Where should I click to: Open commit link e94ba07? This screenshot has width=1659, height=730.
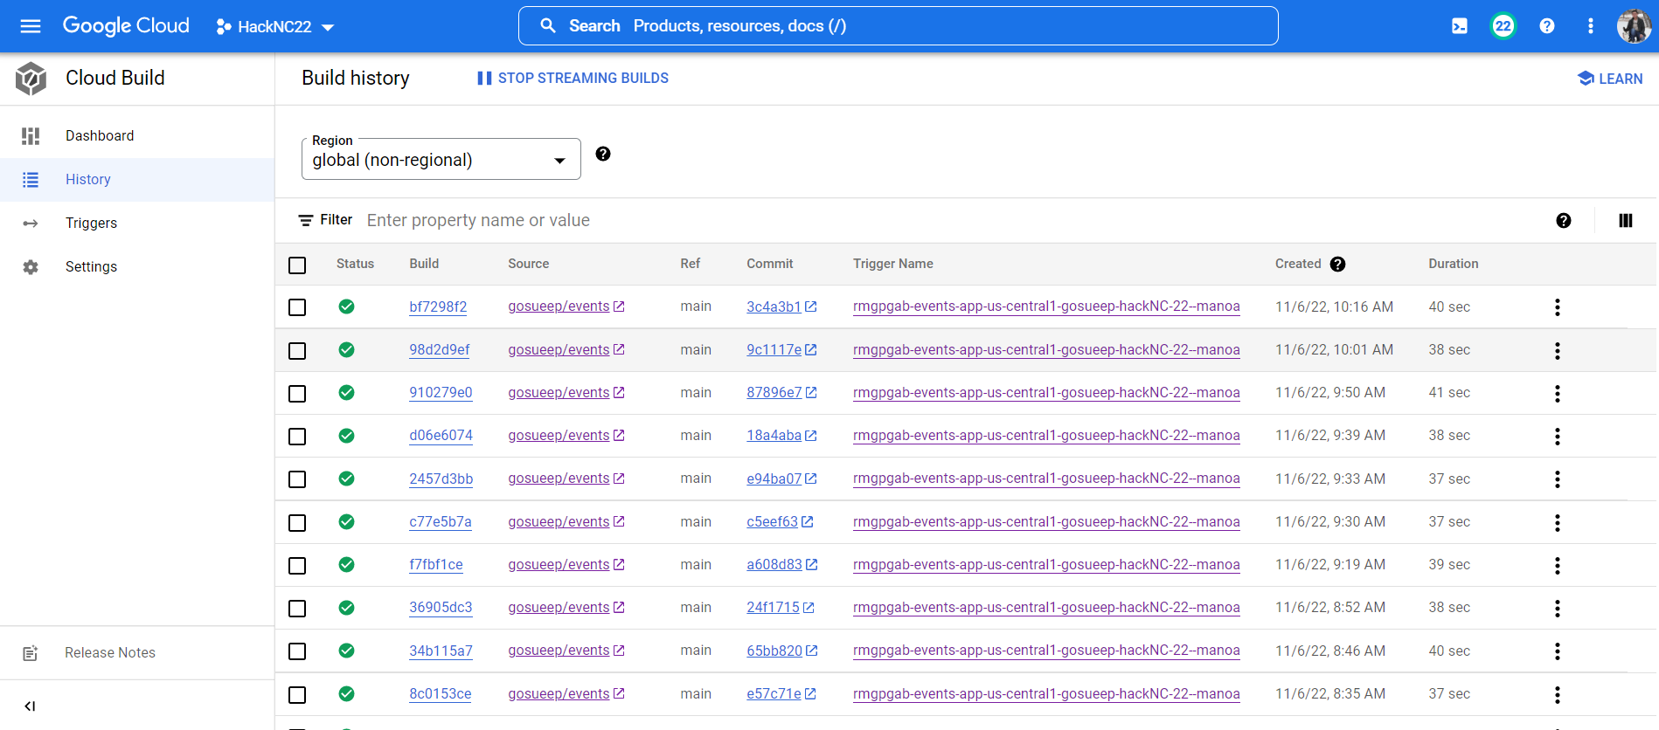[x=774, y=479]
